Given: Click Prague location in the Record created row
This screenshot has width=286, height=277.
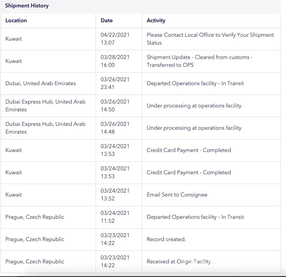Looking at the screenshot, I should tap(35, 239).
